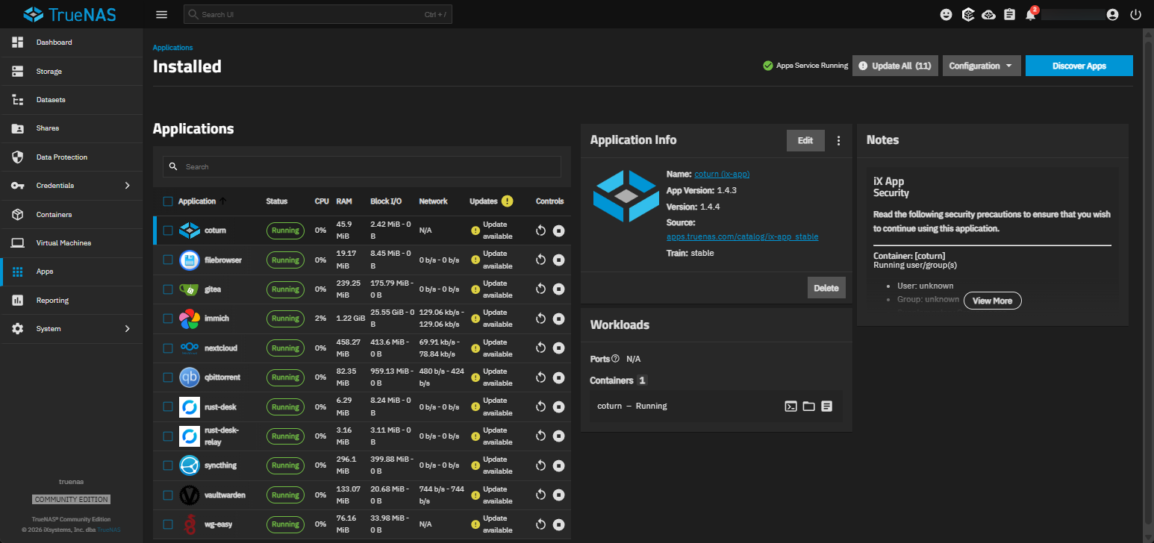This screenshot has width=1154, height=543.
Task: Check the gitea row checkbox
Action: click(168, 289)
